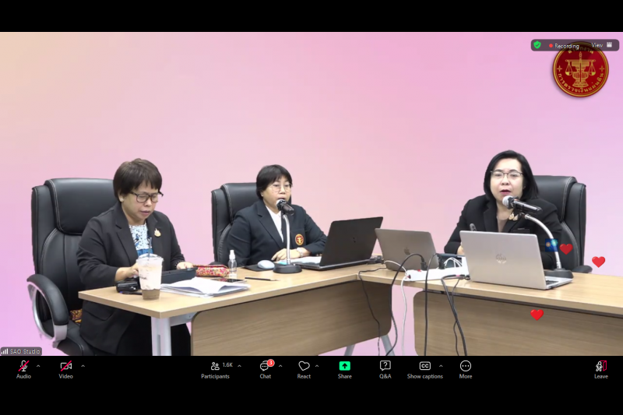The width and height of the screenshot is (623, 415).
Task: Click the SAO Studio name label
Action: (x=21, y=351)
